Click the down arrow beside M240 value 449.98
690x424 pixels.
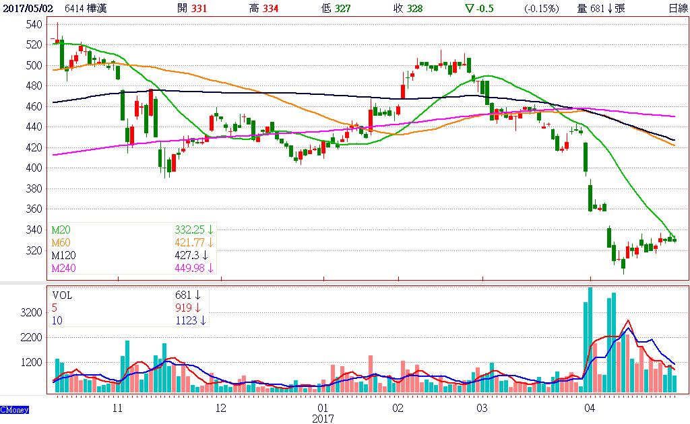pos(210,268)
